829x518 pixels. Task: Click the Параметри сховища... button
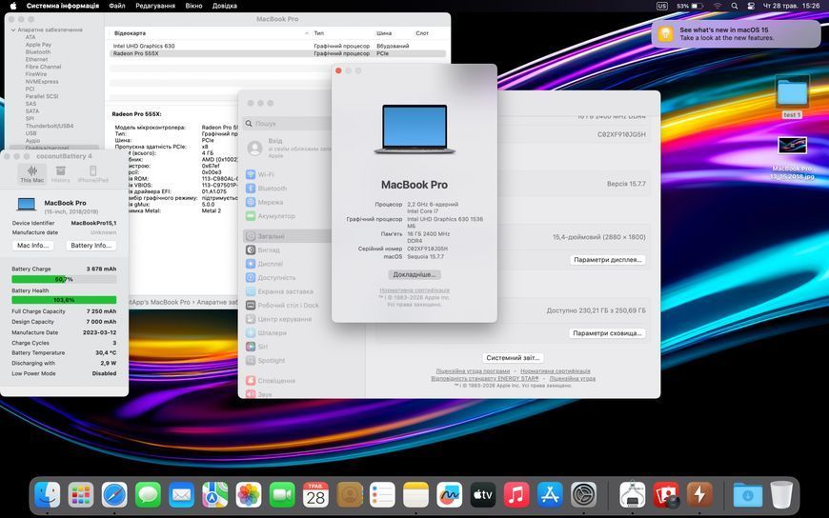pyautogui.click(x=607, y=333)
